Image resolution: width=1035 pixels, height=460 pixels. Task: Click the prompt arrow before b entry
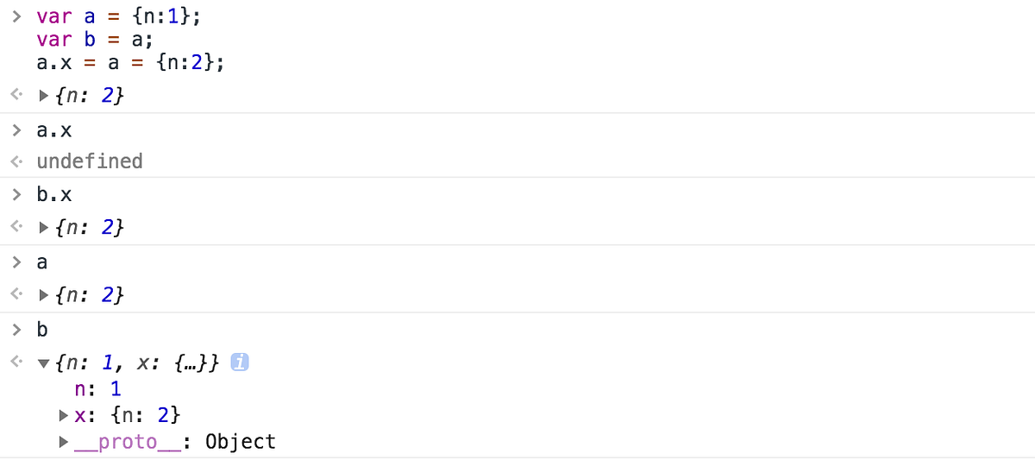(x=16, y=331)
